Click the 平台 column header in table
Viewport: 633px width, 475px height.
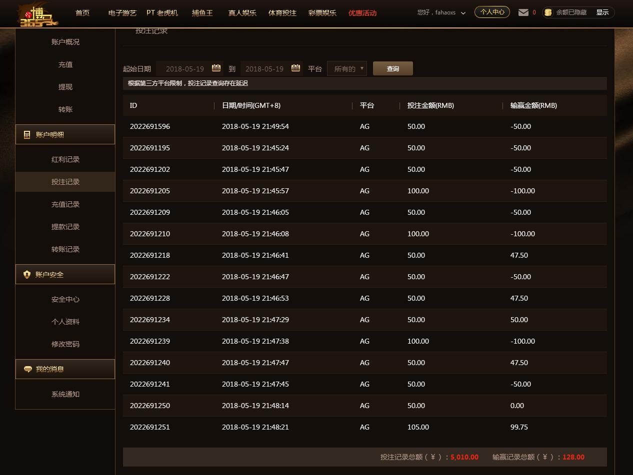tap(367, 105)
